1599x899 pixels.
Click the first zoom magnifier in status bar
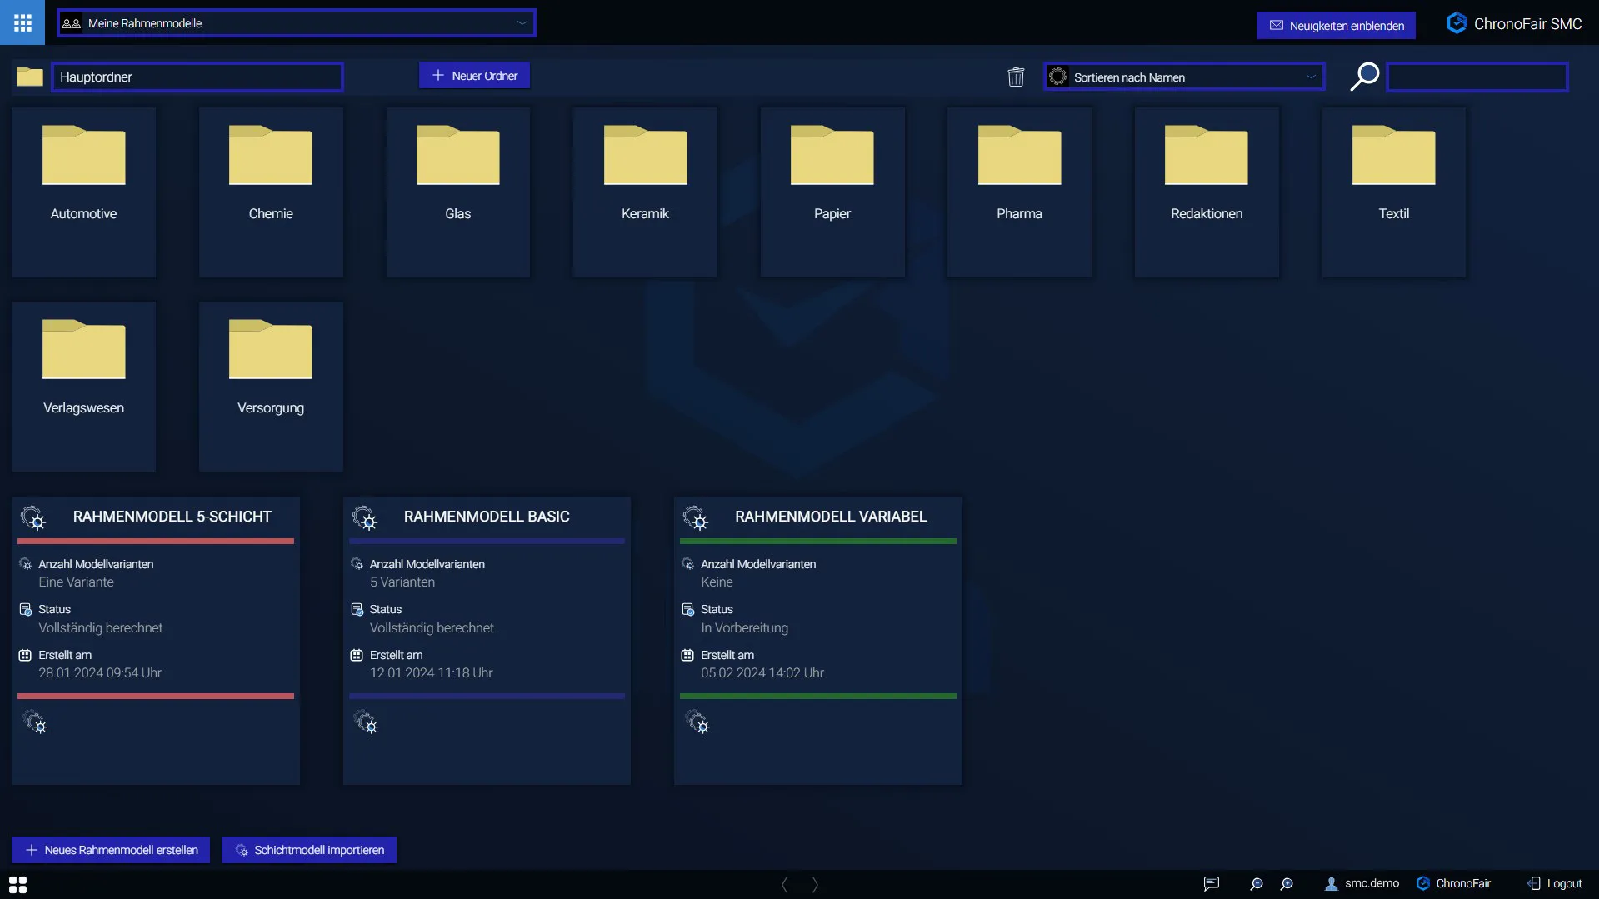pyautogui.click(x=1257, y=883)
